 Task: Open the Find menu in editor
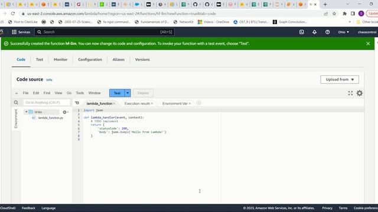[47, 93]
